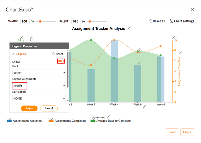Edit chart title using pencil icon
The width and height of the screenshot is (201, 143).
(129, 28)
